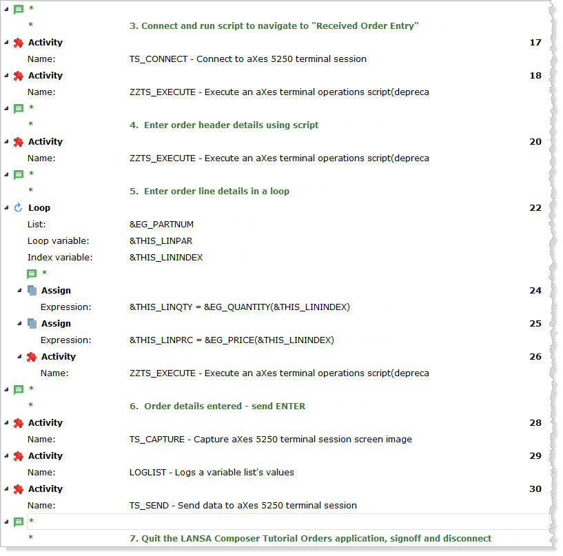Click comment '4. Enter order header details'
The height and width of the screenshot is (556, 563).
point(224,125)
